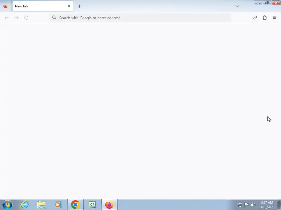Open the clock showing 3:27 AM

tap(267, 205)
